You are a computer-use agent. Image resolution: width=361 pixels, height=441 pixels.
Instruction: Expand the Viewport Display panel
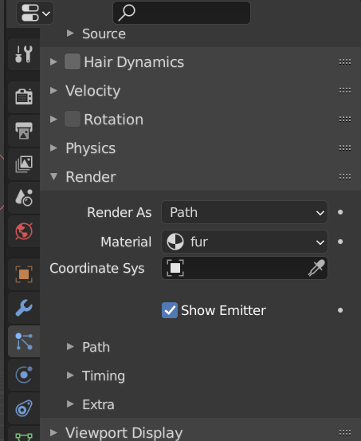[53, 432]
